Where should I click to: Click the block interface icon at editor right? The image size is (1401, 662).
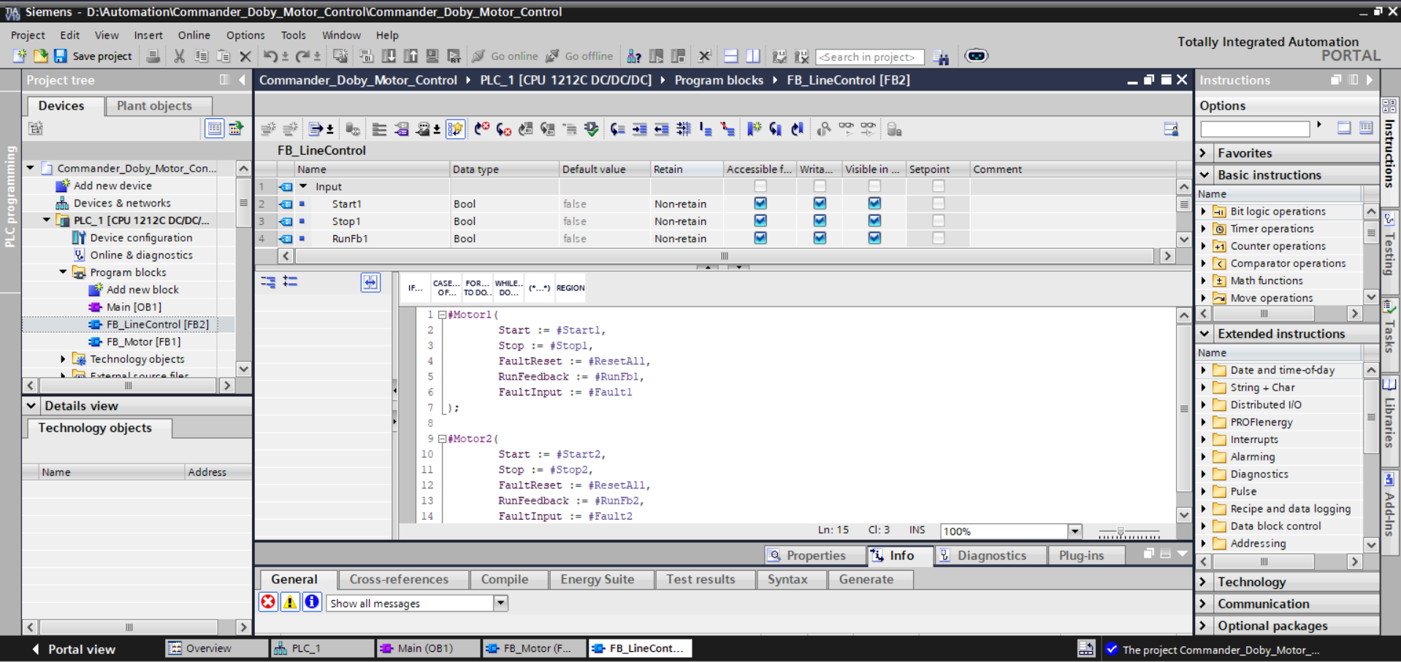(x=1170, y=129)
